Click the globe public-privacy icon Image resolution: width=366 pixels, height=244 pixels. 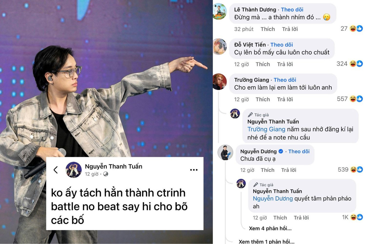pyautogui.click(x=106, y=174)
